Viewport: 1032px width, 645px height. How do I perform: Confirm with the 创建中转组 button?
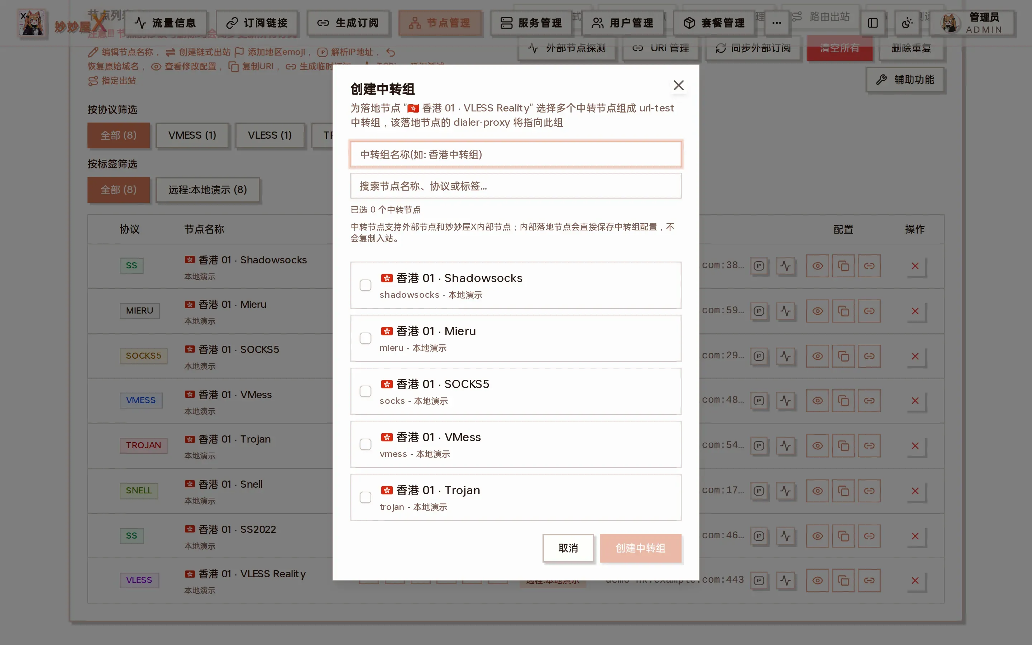(x=640, y=548)
